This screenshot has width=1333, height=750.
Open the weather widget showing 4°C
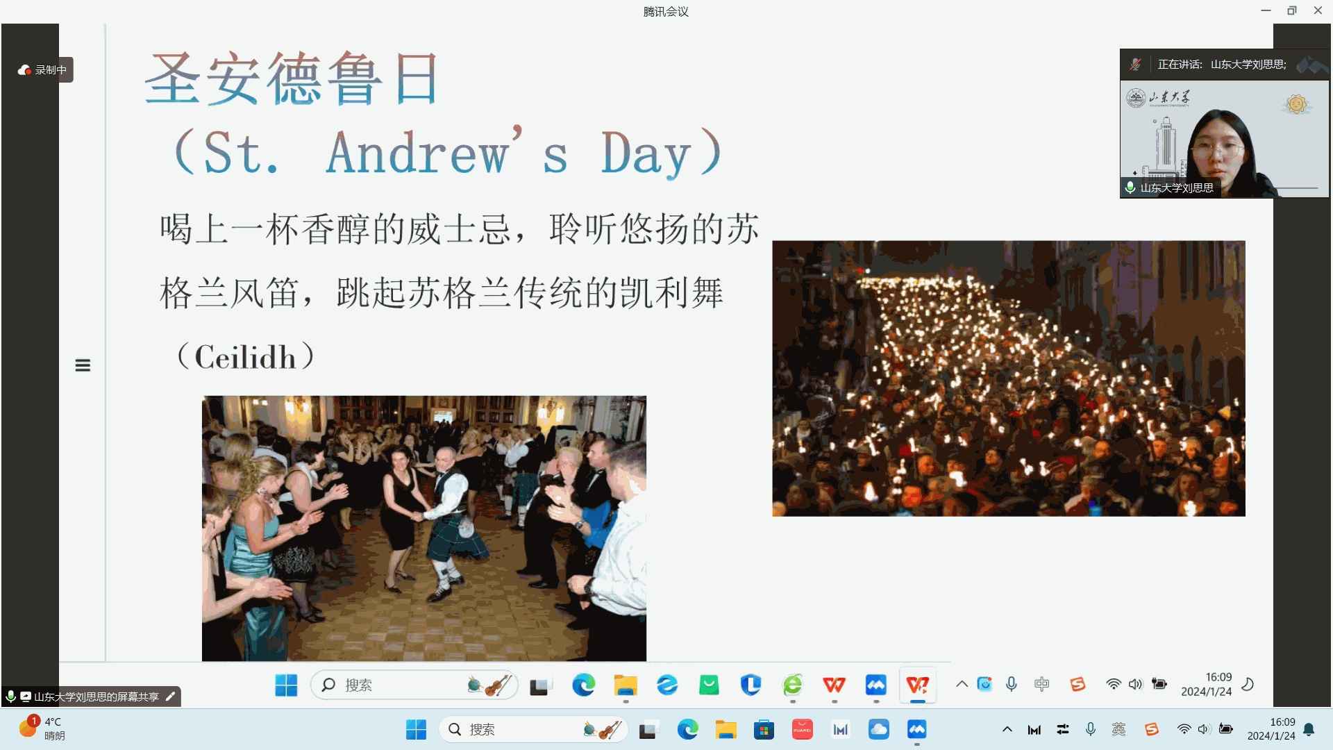[x=43, y=728]
